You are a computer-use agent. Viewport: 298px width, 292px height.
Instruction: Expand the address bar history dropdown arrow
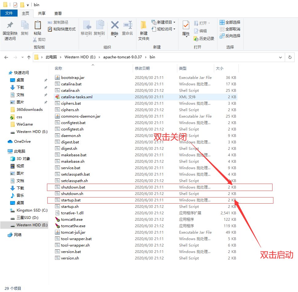click(x=280, y=57)
